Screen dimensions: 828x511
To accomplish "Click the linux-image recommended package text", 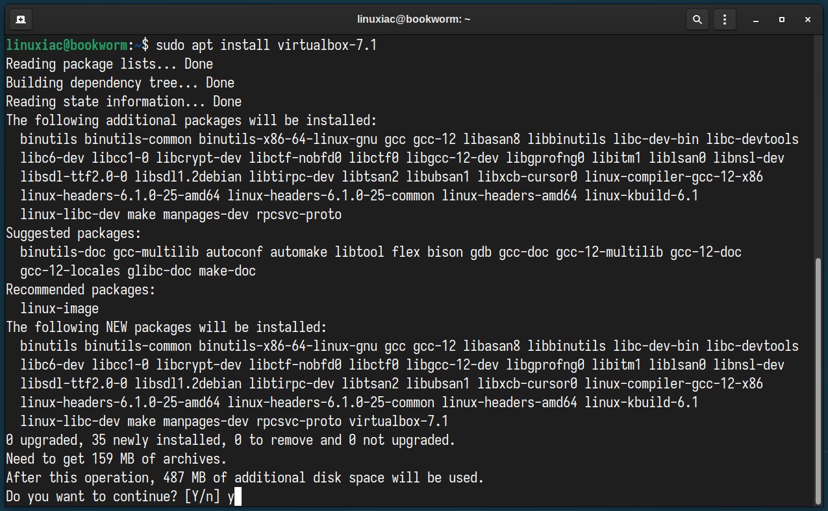I will coord(60,308).
